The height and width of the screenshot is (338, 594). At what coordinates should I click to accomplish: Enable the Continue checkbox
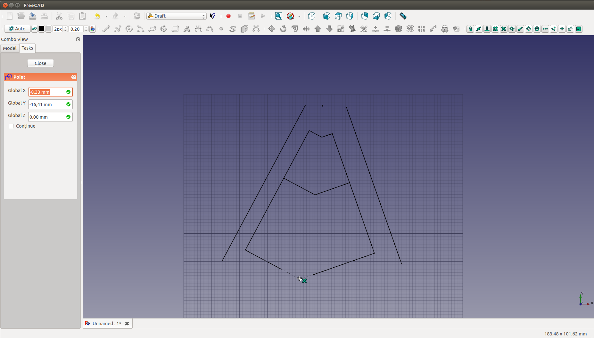coord(11,126)
